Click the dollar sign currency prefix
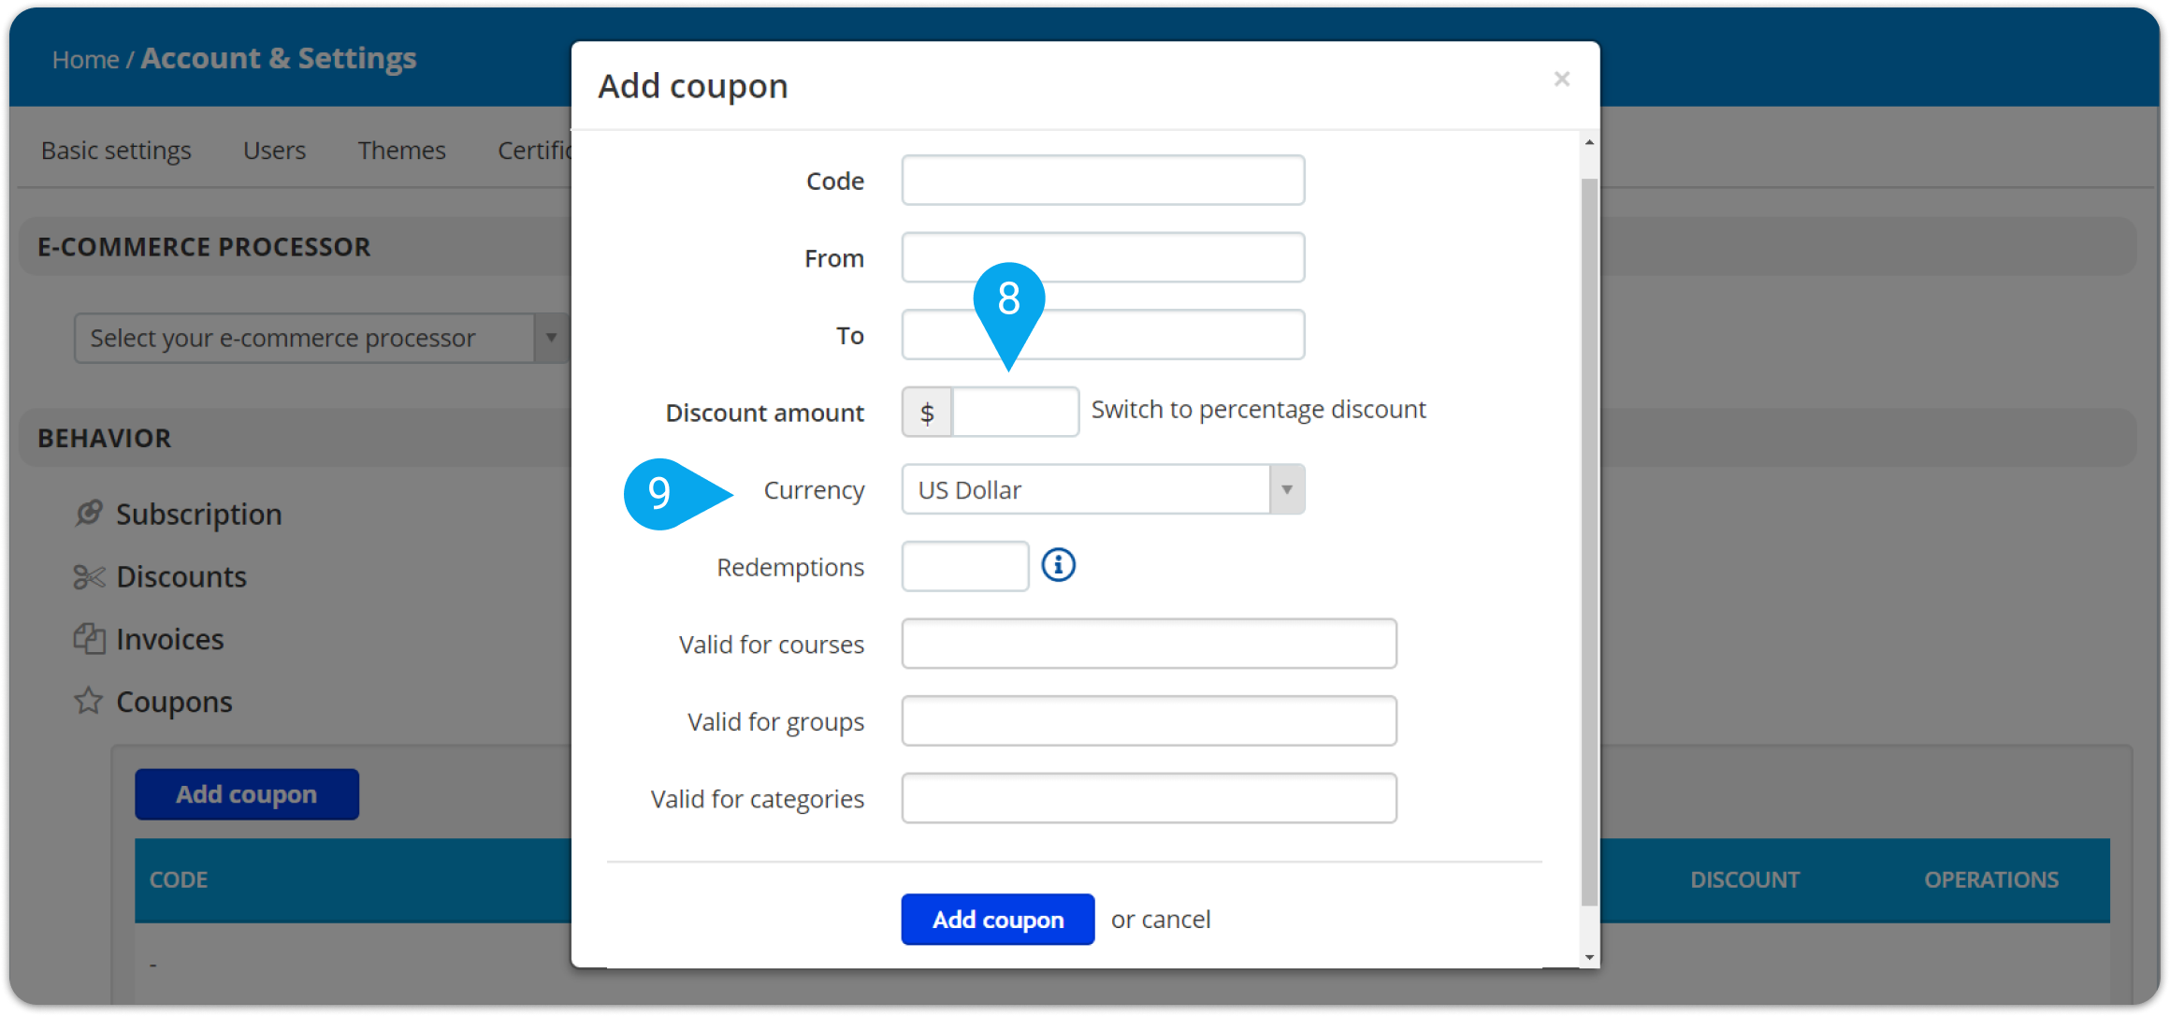Image resolution: width=2170 pixels, height=1016 pixels. point(927,413)
